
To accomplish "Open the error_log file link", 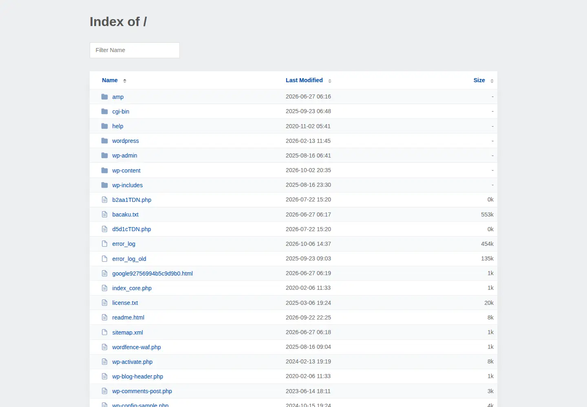I will (x=124, y=244).
